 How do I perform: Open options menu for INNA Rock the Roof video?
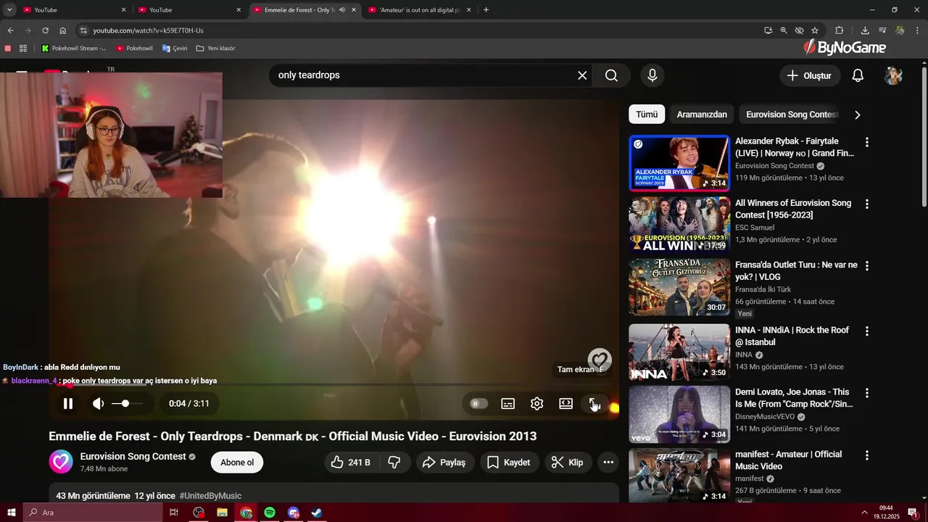click(x=866, y=331)
